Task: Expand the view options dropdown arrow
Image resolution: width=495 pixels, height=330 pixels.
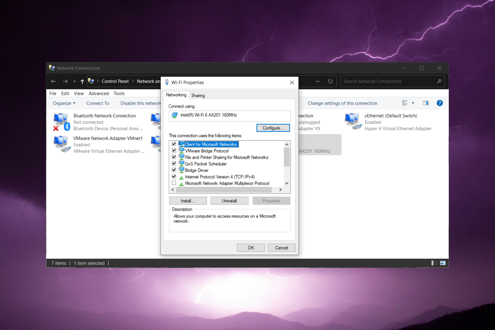Action: (413, 103)
